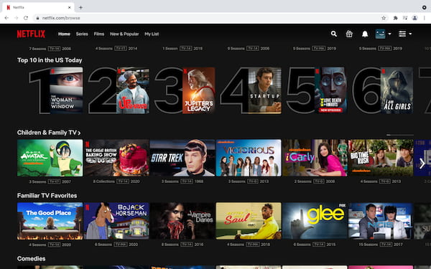The image size is (431, 269).
Task: Close the Netflix browser tab
Action: pos(69,7)
